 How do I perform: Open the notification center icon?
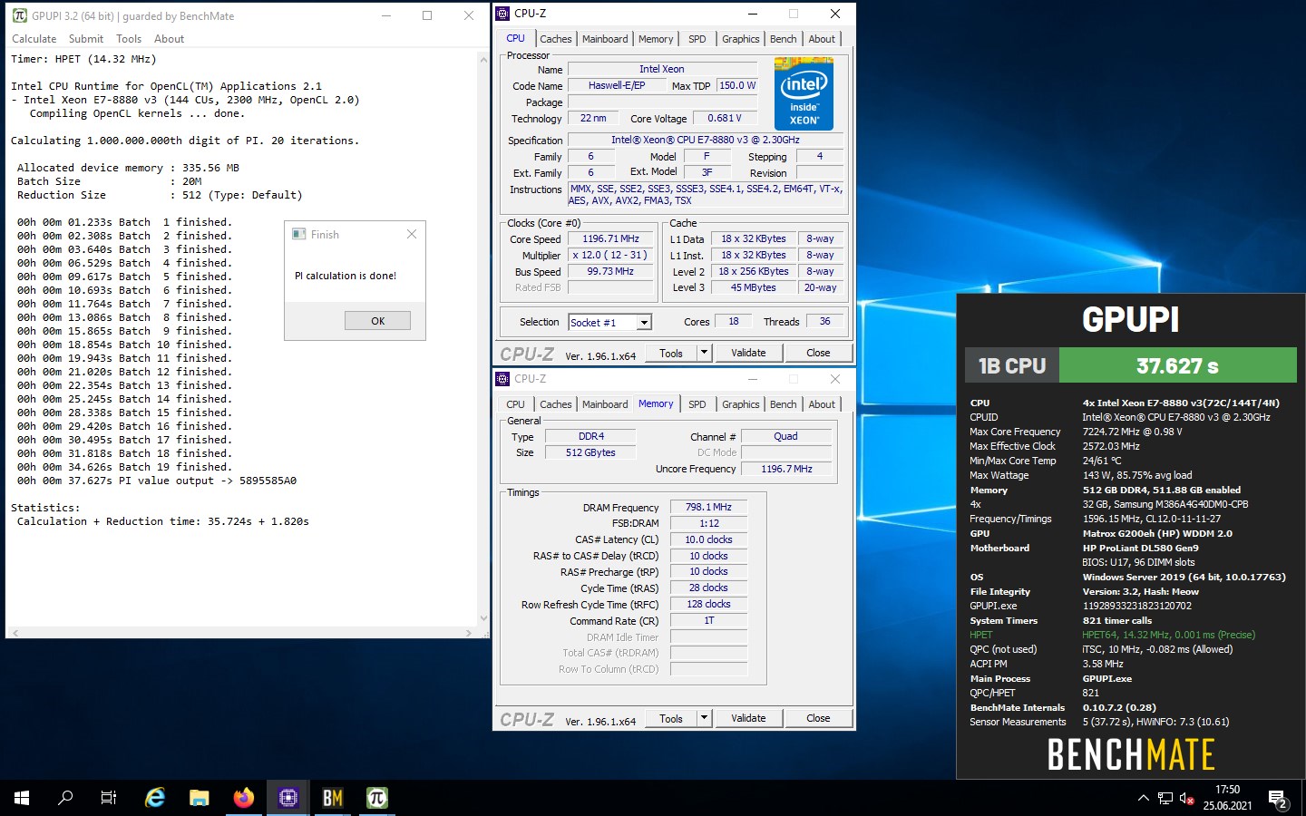[x=1278, y=799]
